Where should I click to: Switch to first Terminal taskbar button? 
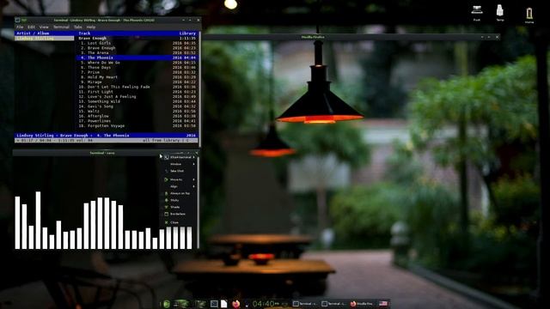pos(305,304)
